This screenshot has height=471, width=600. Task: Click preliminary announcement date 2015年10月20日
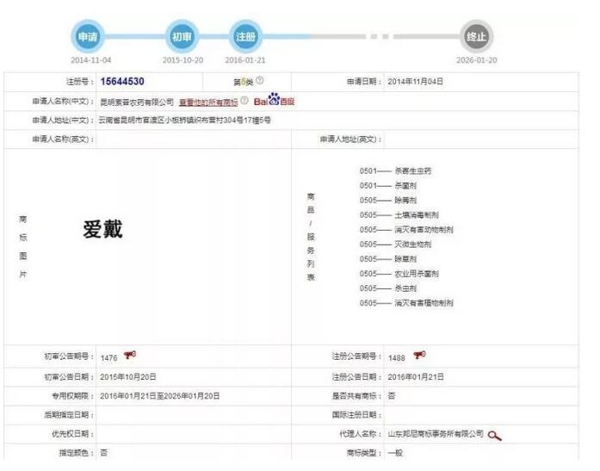point(127,377)
